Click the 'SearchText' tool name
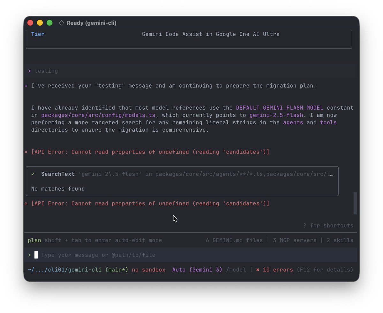This screenshot has height=313, width=383. [58, 174]
